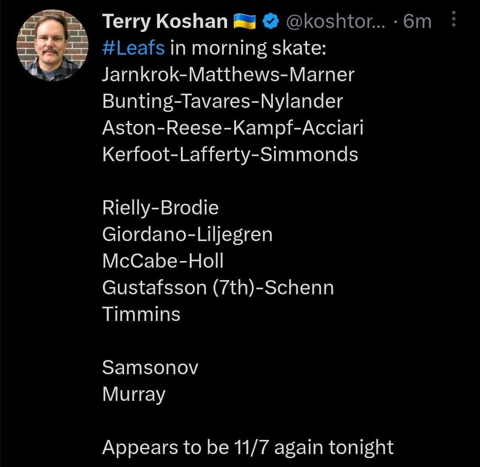The image size is (480, 467).
Task: Click the Bunting-Tavares-Nylander line
Action: pos(222,101)
